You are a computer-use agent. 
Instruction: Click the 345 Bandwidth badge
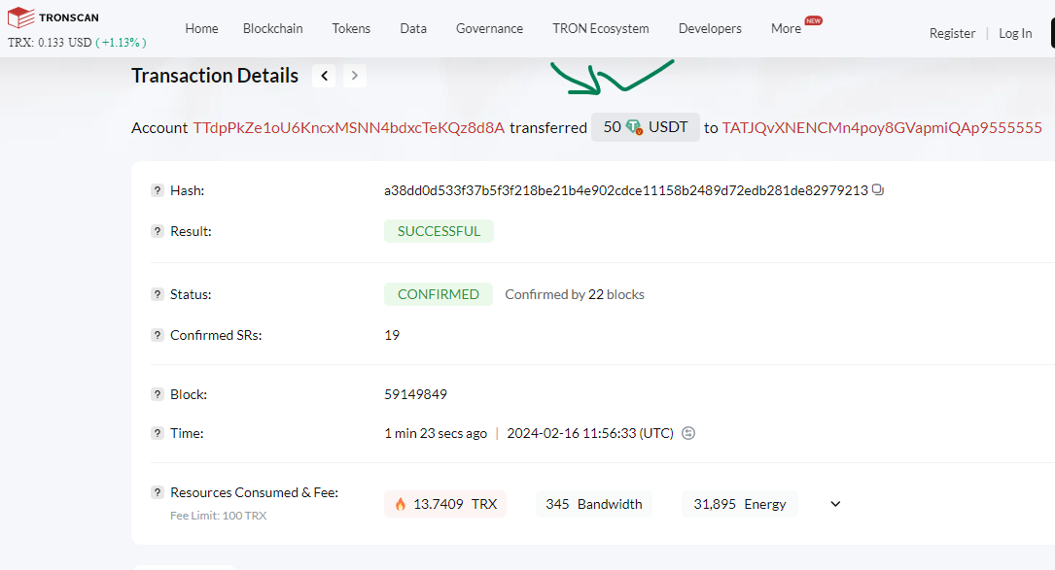coord(594,504)
